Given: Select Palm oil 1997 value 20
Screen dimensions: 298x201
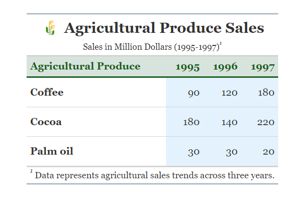Looking at the screenshot, I should 268,152.
